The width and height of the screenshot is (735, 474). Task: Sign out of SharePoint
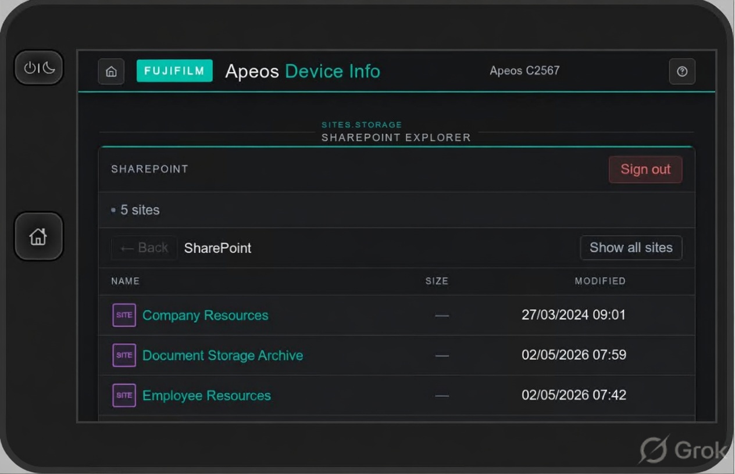click(645, 170)
